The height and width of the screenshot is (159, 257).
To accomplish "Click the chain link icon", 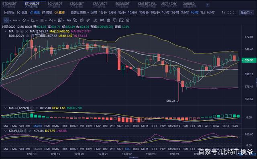I will (x=82, y=20).
